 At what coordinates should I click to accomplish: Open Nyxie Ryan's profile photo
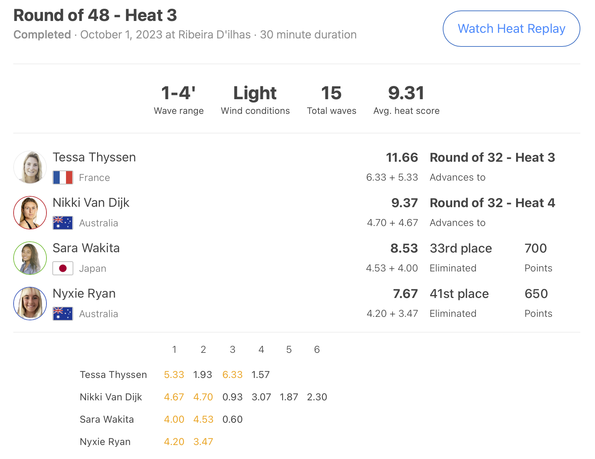(x=30, y=304)
